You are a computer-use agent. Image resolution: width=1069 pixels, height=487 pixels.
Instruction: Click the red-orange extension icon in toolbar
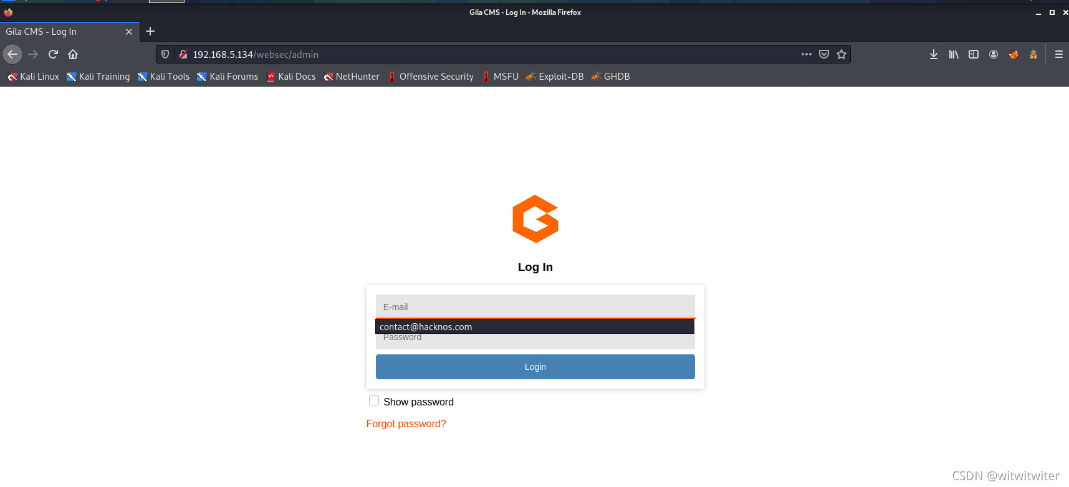pos(1014,54)
